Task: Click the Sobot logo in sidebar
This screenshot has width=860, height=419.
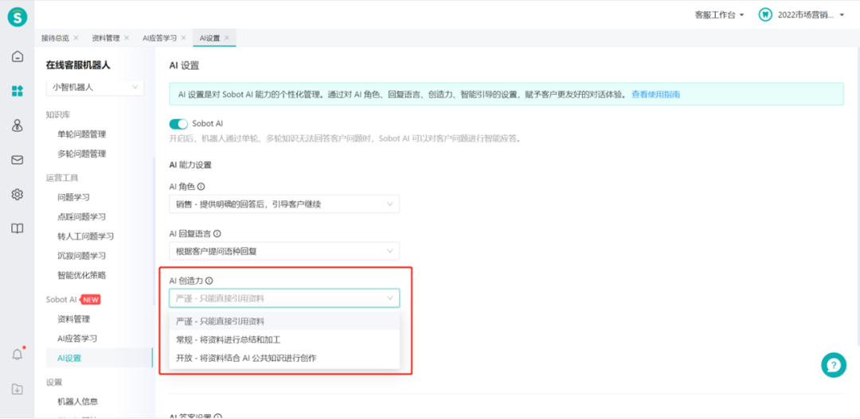Action: coord(17,17)
